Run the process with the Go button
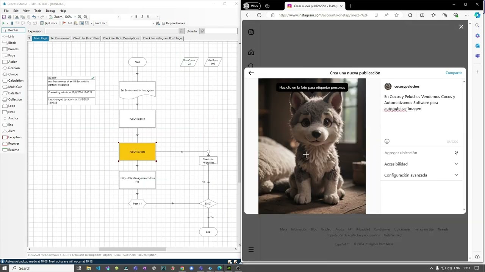The image size is (485, 272). (3, 23)
